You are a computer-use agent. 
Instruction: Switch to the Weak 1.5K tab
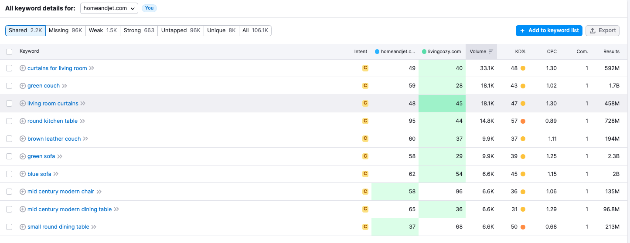(103, 30)
